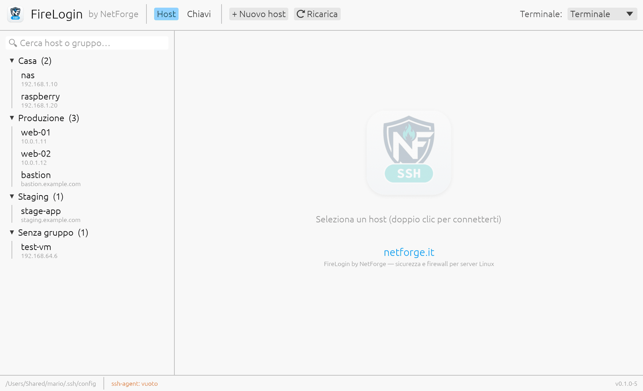Collapse the Produzione group
Image resolution: width=643 pixels, height=391 pixels.
point(12,118)
